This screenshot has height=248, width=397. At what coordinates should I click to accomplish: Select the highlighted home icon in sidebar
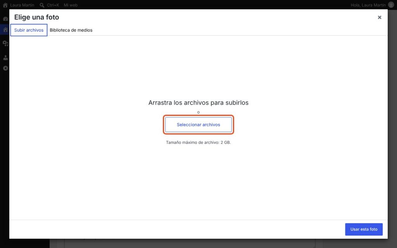tap(5, 30)
